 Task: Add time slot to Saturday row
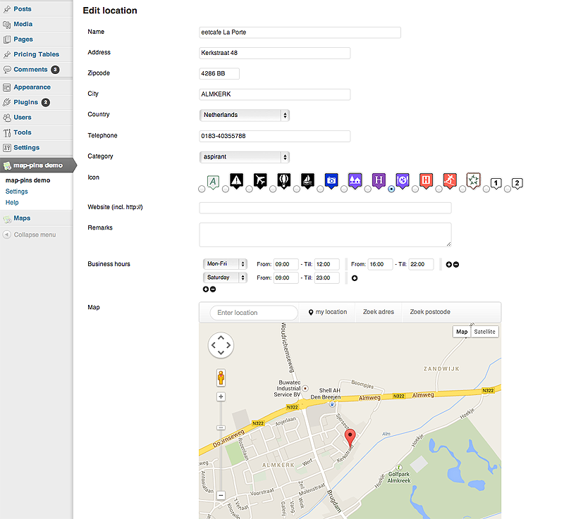[x=355, y=278]
